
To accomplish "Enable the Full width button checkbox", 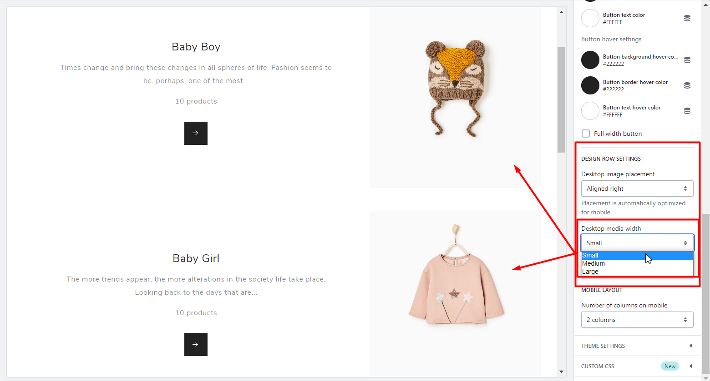I will pyautogui.click(x=586, y=134).
